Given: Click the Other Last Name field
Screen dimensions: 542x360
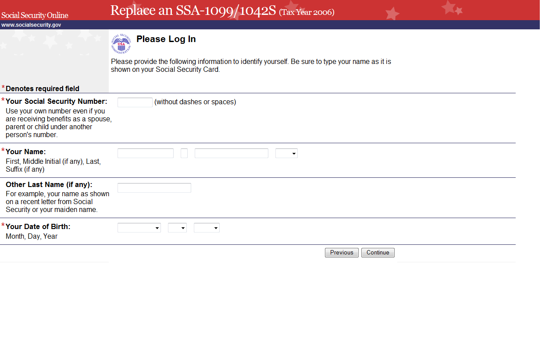Looking at the screenshot, I should (x=154, y=188).
